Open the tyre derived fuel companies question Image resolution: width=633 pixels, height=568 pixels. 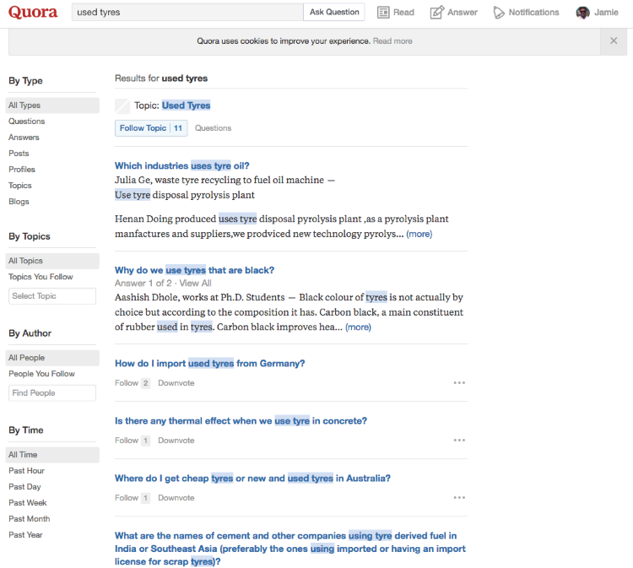coord(290,549)
